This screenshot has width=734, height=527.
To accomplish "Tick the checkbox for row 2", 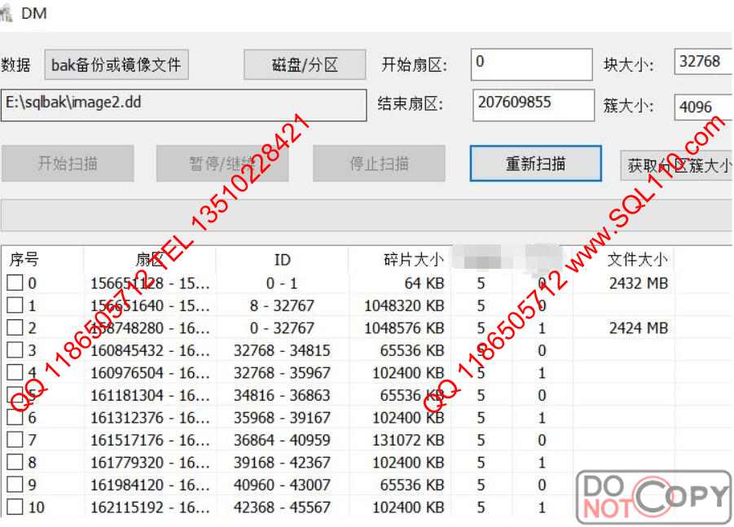I will click(x=15, y=328).
